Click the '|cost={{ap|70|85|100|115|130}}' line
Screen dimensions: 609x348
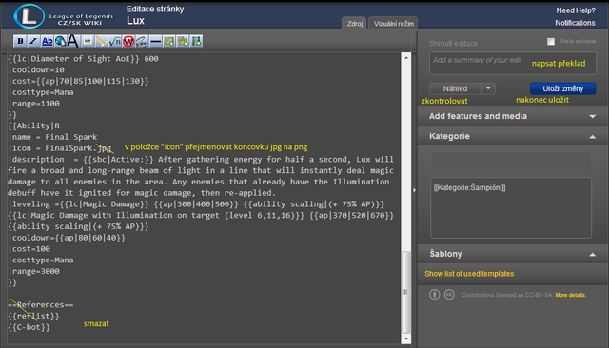(x=78, y=81)
